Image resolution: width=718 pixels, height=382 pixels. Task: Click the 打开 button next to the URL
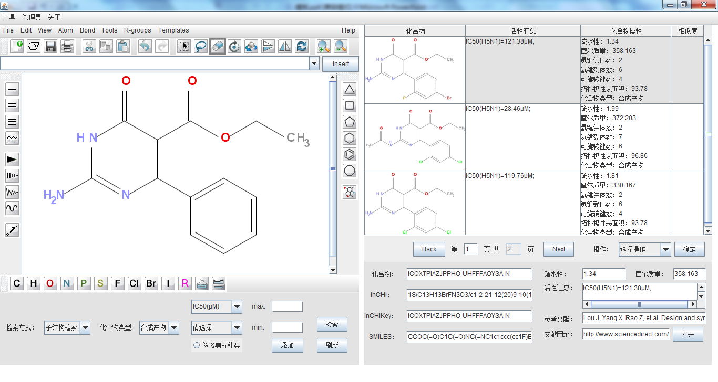(688, 334)
